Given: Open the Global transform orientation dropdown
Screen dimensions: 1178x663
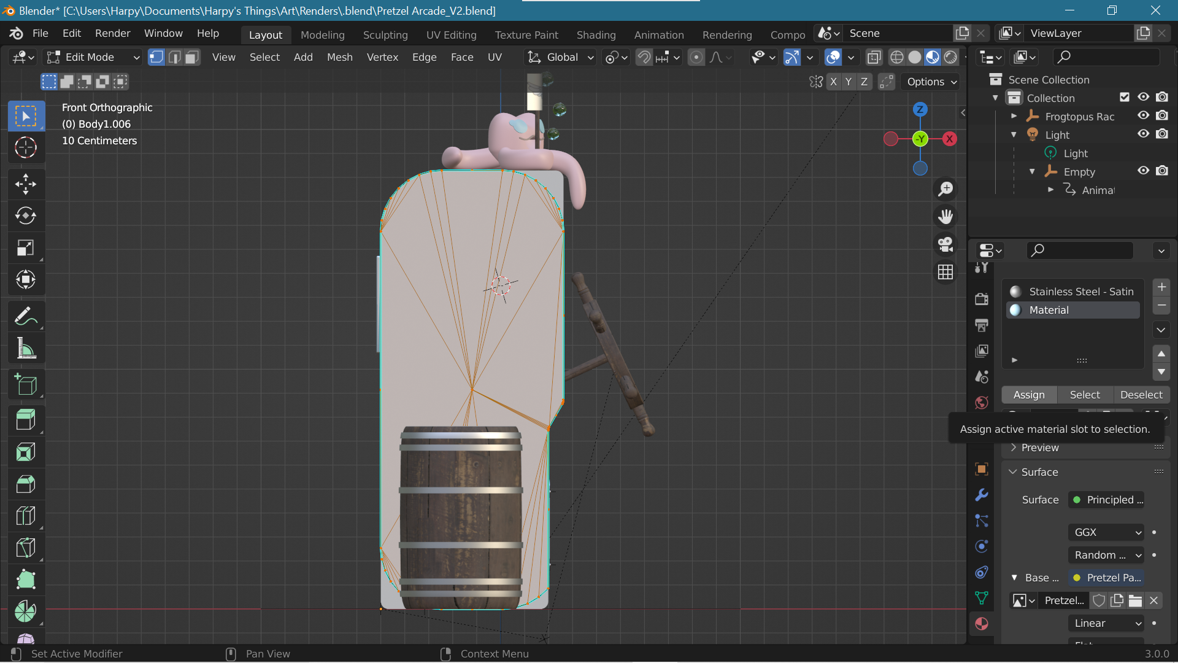Looking at the screenshot, I should tap(561, 57).
